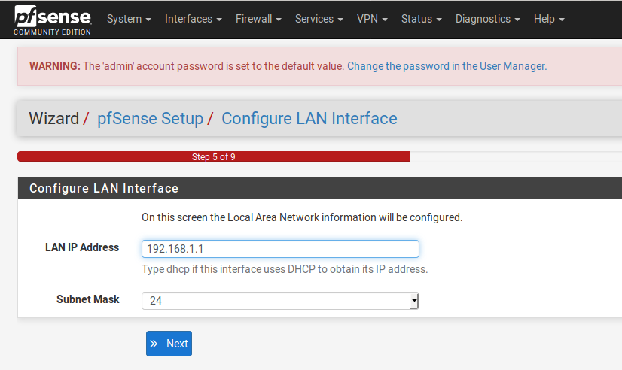This screenshot has height=370, width=622.
Task: Click the pfSense Setup breadcrumb
Action: 150,119
